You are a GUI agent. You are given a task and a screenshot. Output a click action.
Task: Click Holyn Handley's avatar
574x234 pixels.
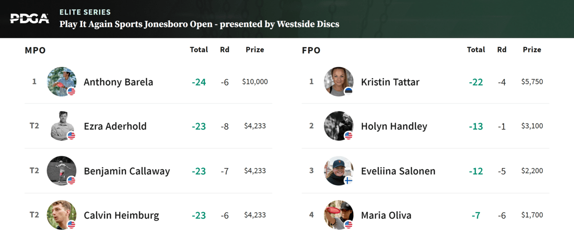tap(339, 126)
